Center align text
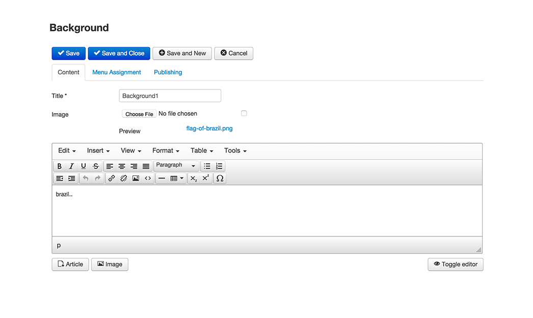Viewport: 533px width, 318px height. [x=122, y=166]
